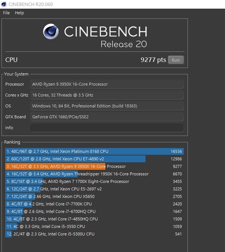Select ranking row Intel Xeon CPU E5-2697 v2
The height and width of the screenshot is (252, 225).
click(x=94, y=189)
